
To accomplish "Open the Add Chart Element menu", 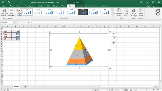I will click(4, 12).
